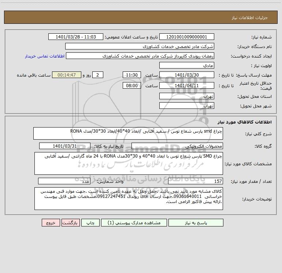Click the label نام دستگاه خریدار

(255, 47)
